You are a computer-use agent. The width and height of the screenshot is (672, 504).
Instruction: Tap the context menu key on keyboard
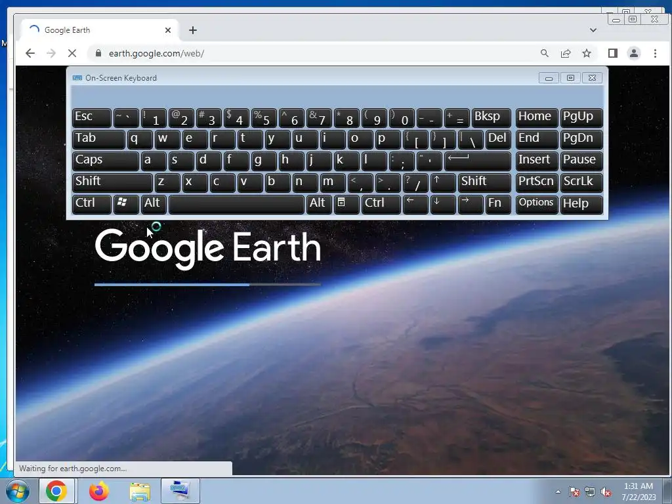[346, 204]
